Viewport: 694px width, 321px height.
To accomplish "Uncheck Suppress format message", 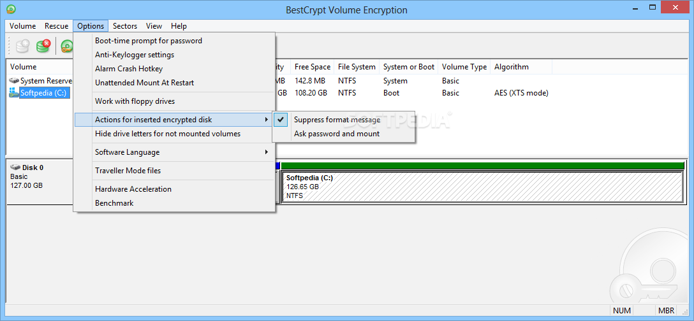I will (344, 119).
